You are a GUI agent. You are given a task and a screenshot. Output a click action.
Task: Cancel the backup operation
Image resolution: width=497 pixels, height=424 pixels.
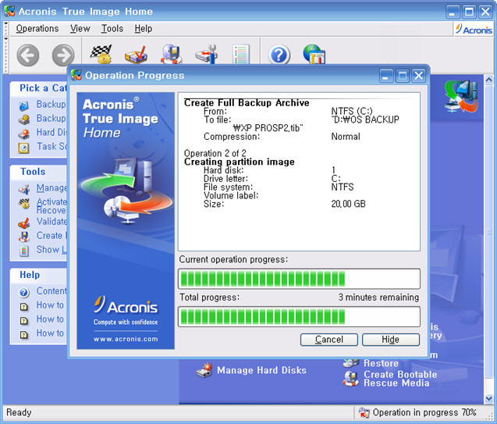pos(329,340)
